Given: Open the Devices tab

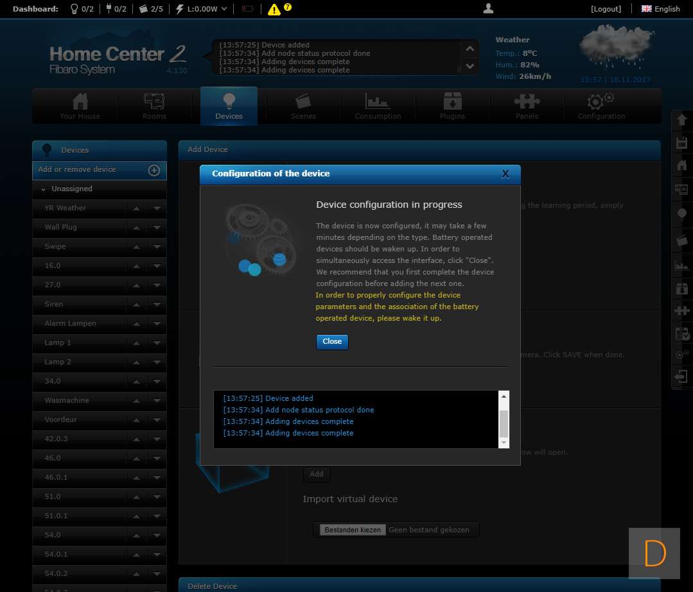Looking at the screenshot, I should click(229, 106).
